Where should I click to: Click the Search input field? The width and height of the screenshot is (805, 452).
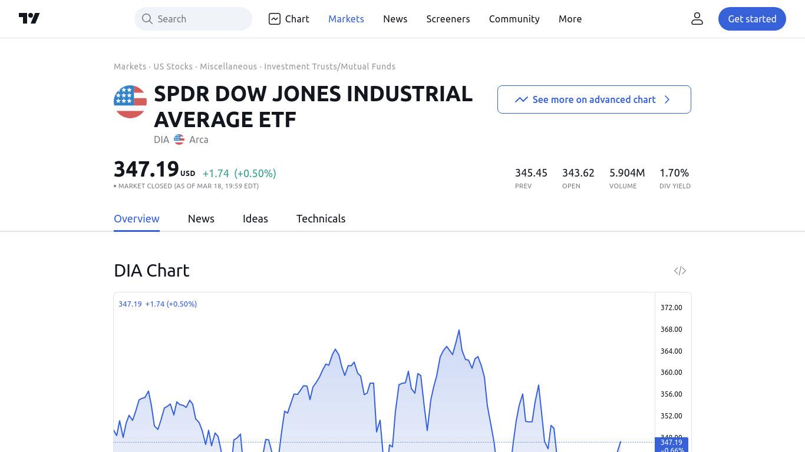[193, 19]
